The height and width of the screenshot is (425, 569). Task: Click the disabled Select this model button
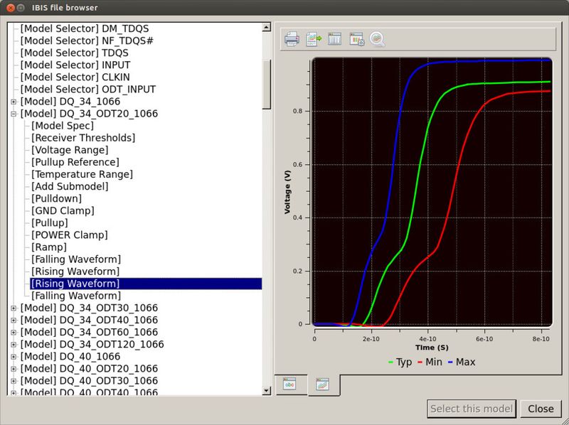pos(472,409)
